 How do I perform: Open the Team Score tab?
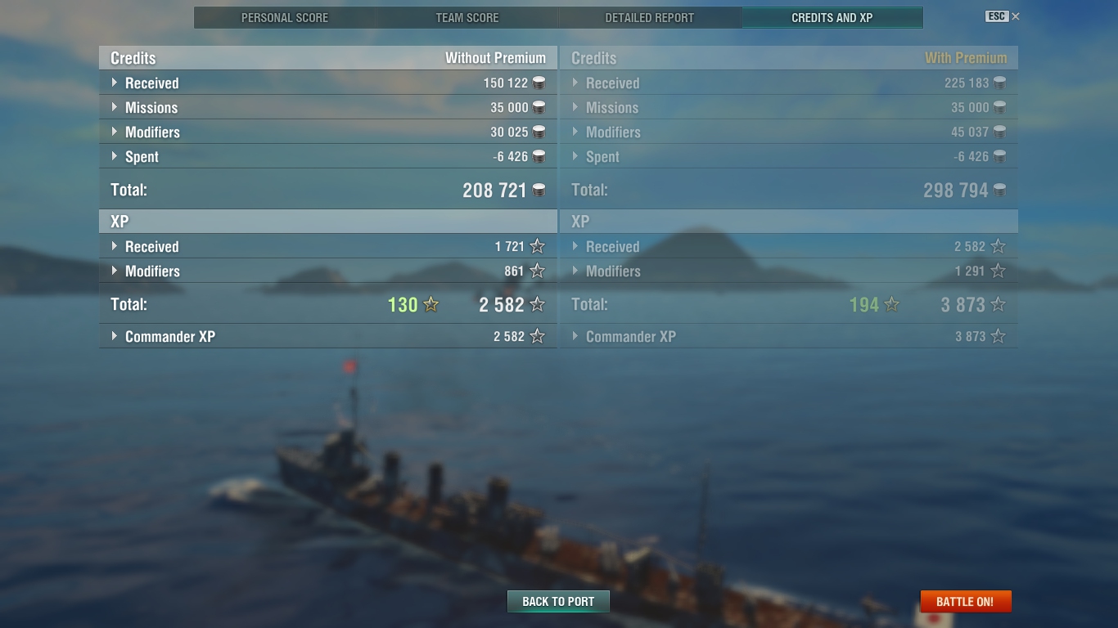[467, 17]
